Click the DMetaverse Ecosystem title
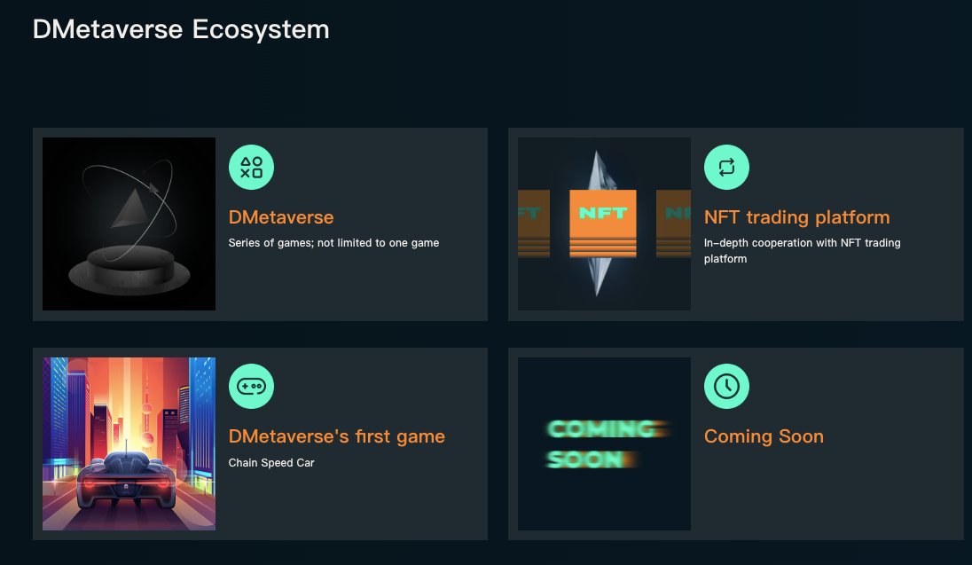 (181, 29)
